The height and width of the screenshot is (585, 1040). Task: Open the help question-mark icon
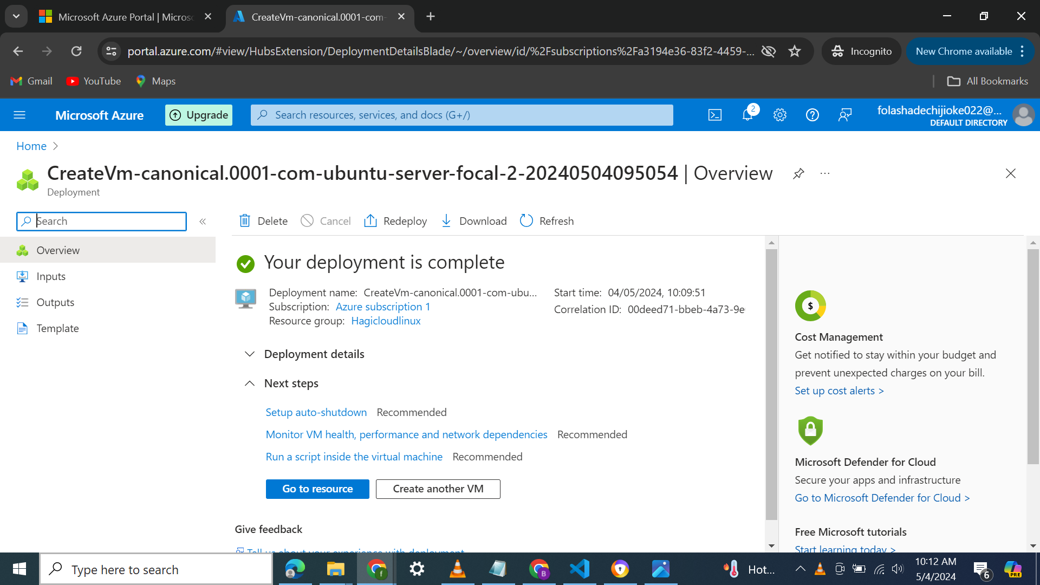[812, 115]
